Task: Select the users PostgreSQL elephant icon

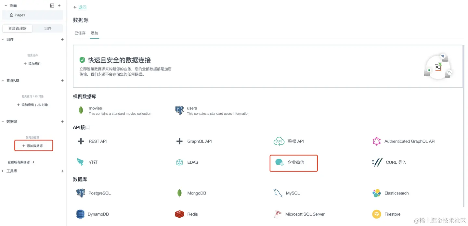Action: pyautogui.click(x=179, y=110)
